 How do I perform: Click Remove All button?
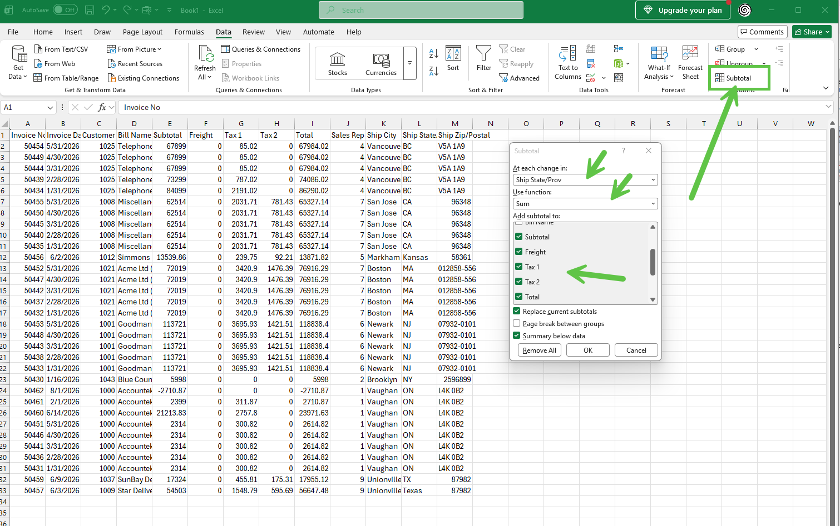tap(540, 350)
